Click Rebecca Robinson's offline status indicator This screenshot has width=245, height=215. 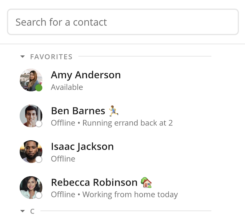[39, 195]
